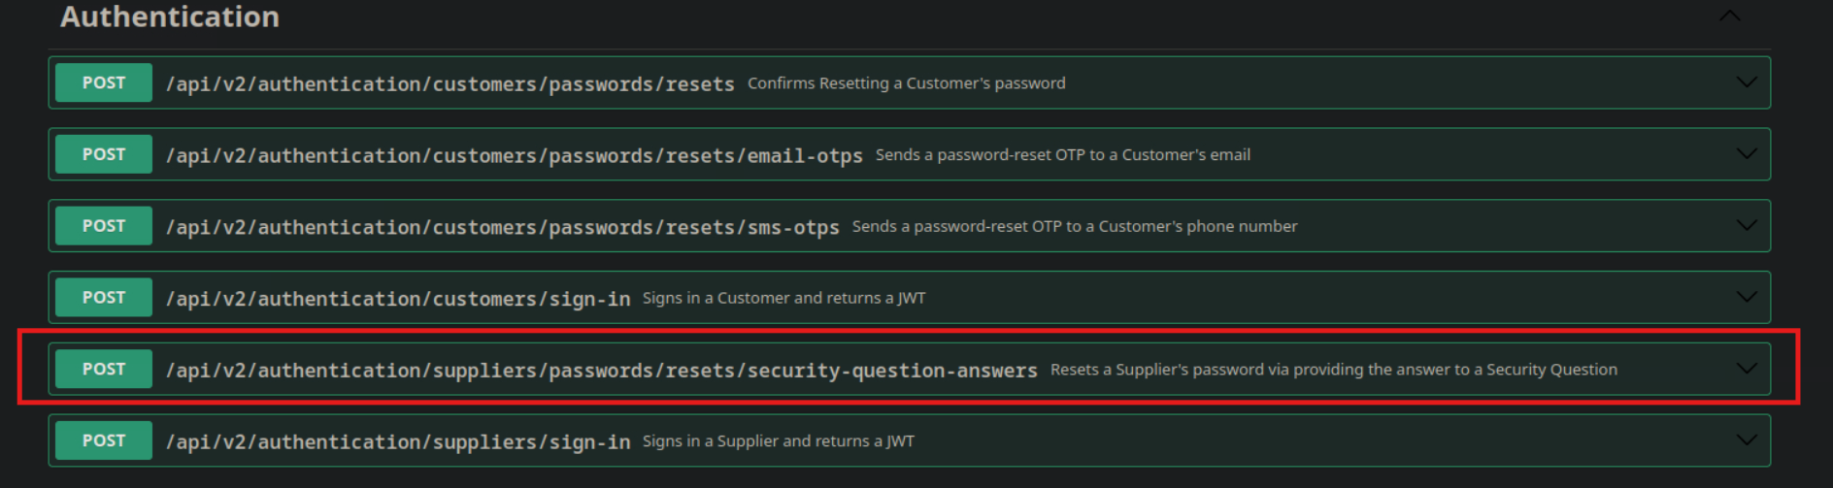Collapse the Authentication section chevron
The width and height of the screenshot is (1833, 488).
[1729, 16]
